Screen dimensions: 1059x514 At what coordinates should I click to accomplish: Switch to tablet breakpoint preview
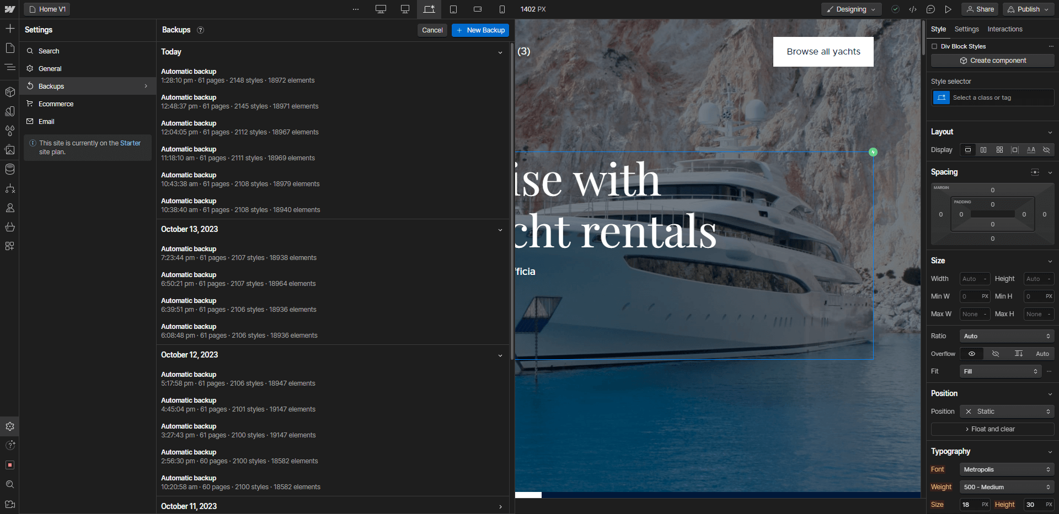(453, 9)
